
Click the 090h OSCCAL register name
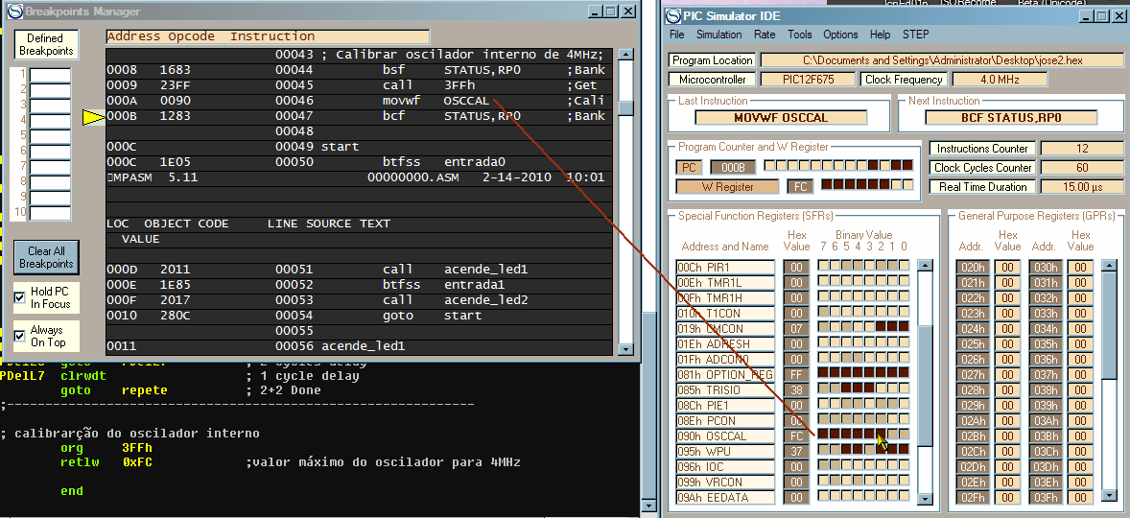point(726,436)
